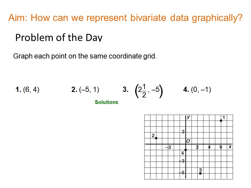Screen dimensions: 251x188
Task: Click point 3 on the coordinate grid
Action: pyautogui.click(x=200, y=173)
